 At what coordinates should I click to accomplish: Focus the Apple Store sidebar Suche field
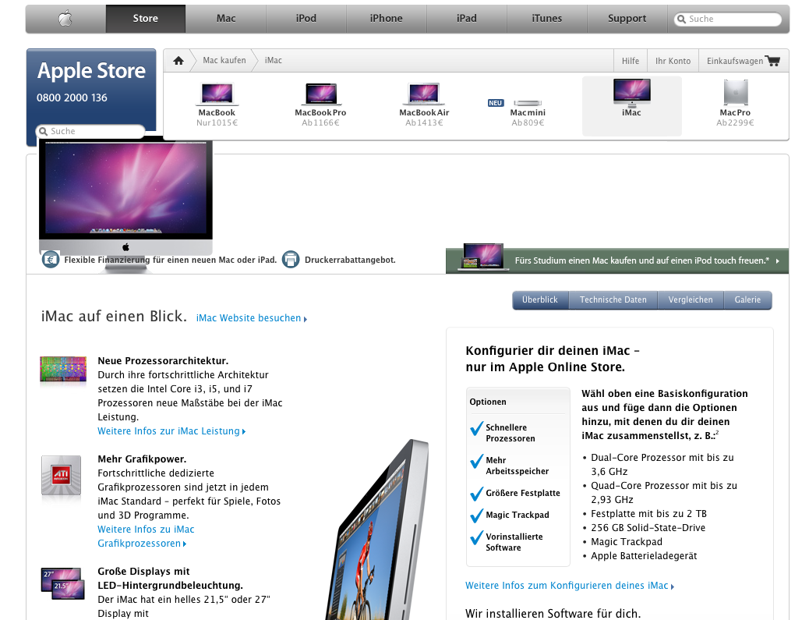[91, 132]
